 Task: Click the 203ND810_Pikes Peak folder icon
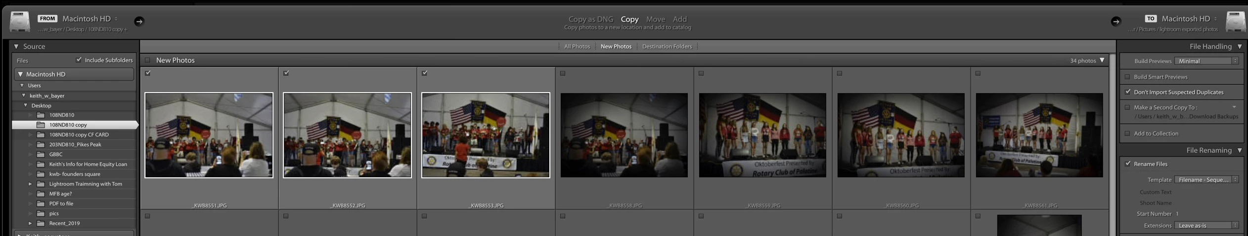tap(41, 144)
